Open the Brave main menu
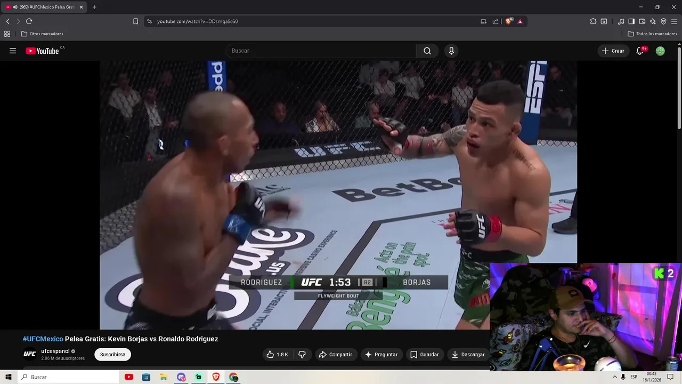 (x=674, y=21)
